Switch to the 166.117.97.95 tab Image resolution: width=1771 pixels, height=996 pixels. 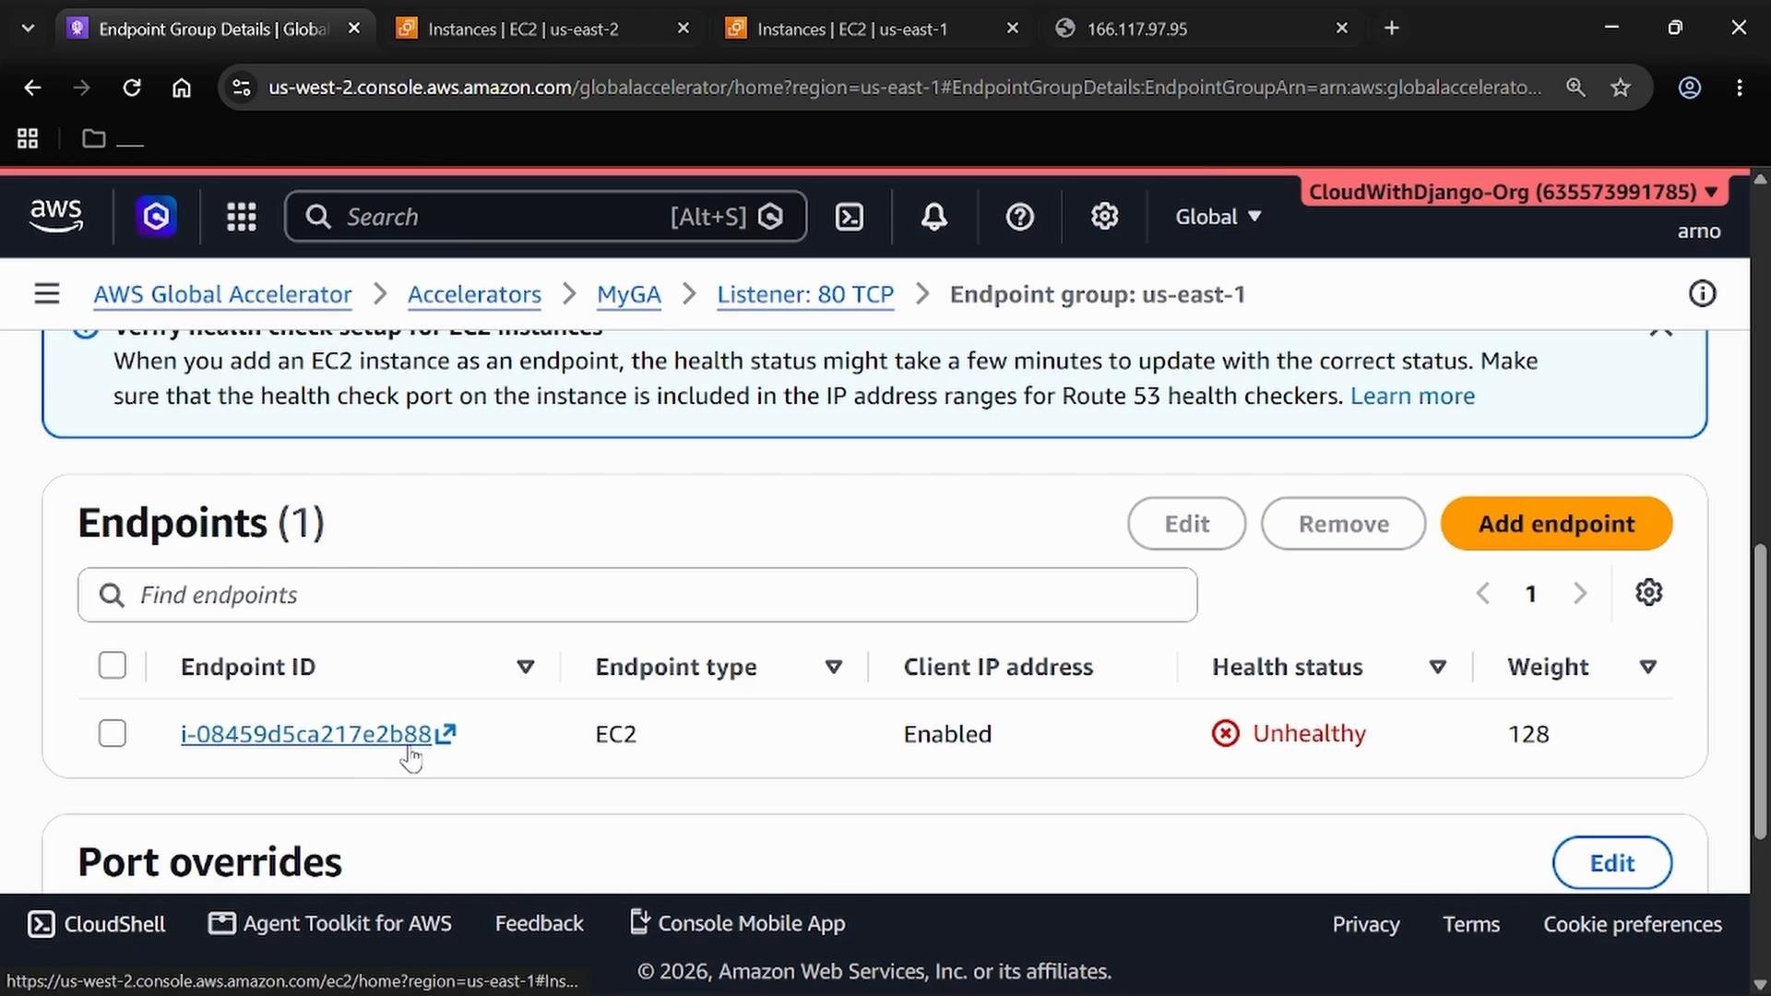pos(1201,29)
